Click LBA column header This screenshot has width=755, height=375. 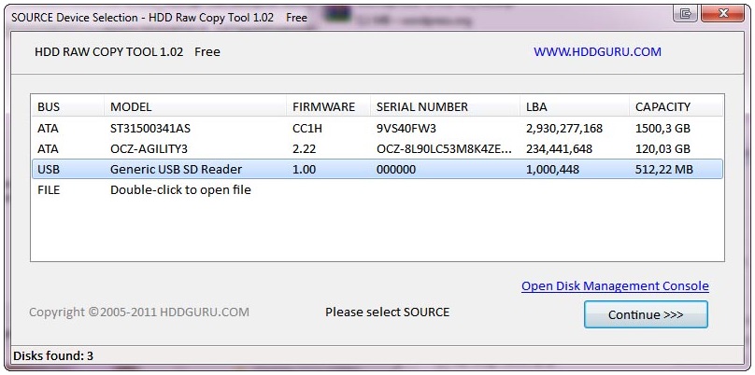tap(575, 106)
